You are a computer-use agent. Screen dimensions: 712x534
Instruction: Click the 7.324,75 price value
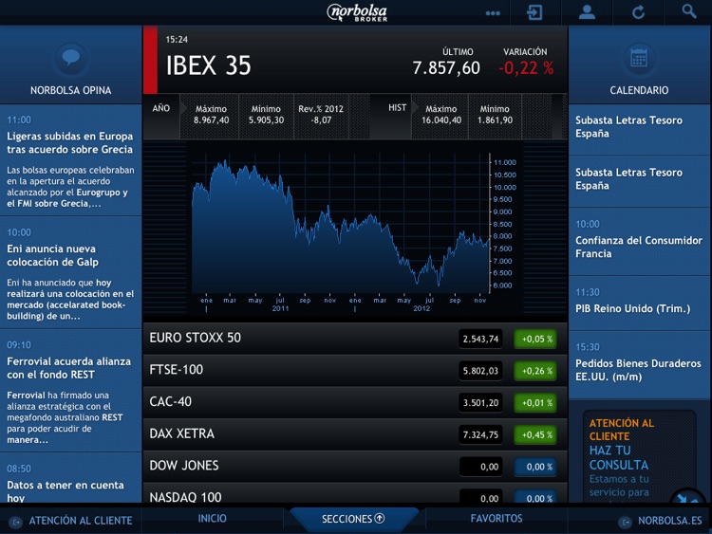pos(480,434)
